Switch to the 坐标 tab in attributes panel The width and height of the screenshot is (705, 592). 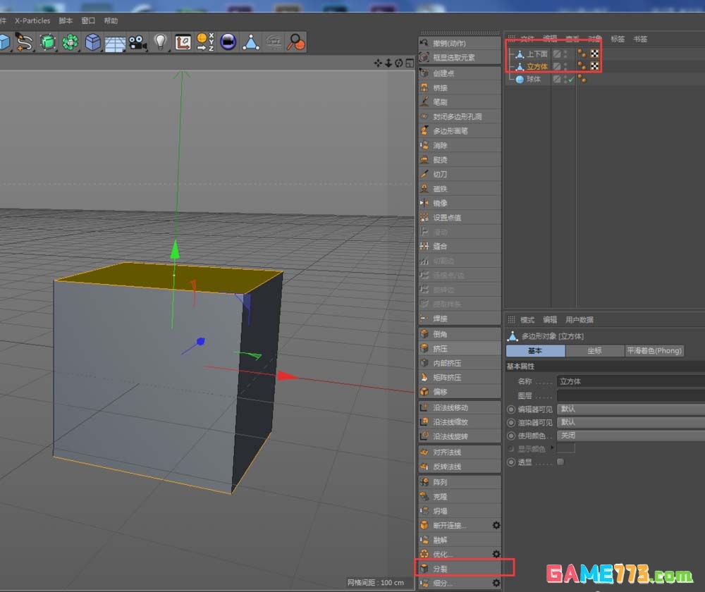click(595, 351)
